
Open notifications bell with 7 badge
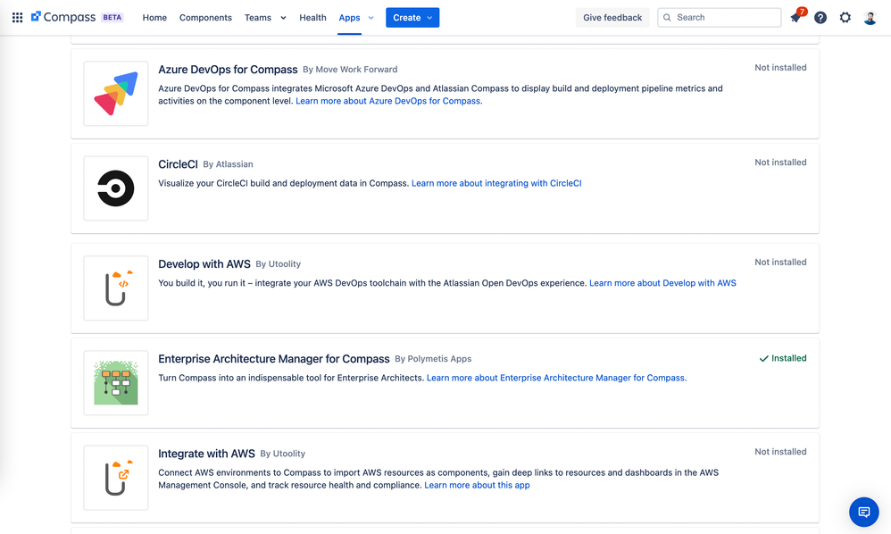coord(795,18)
